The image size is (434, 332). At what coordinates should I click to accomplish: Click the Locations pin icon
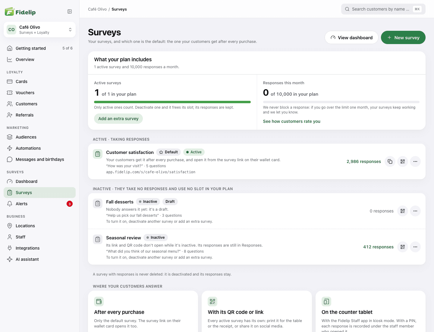click(10, 226)
